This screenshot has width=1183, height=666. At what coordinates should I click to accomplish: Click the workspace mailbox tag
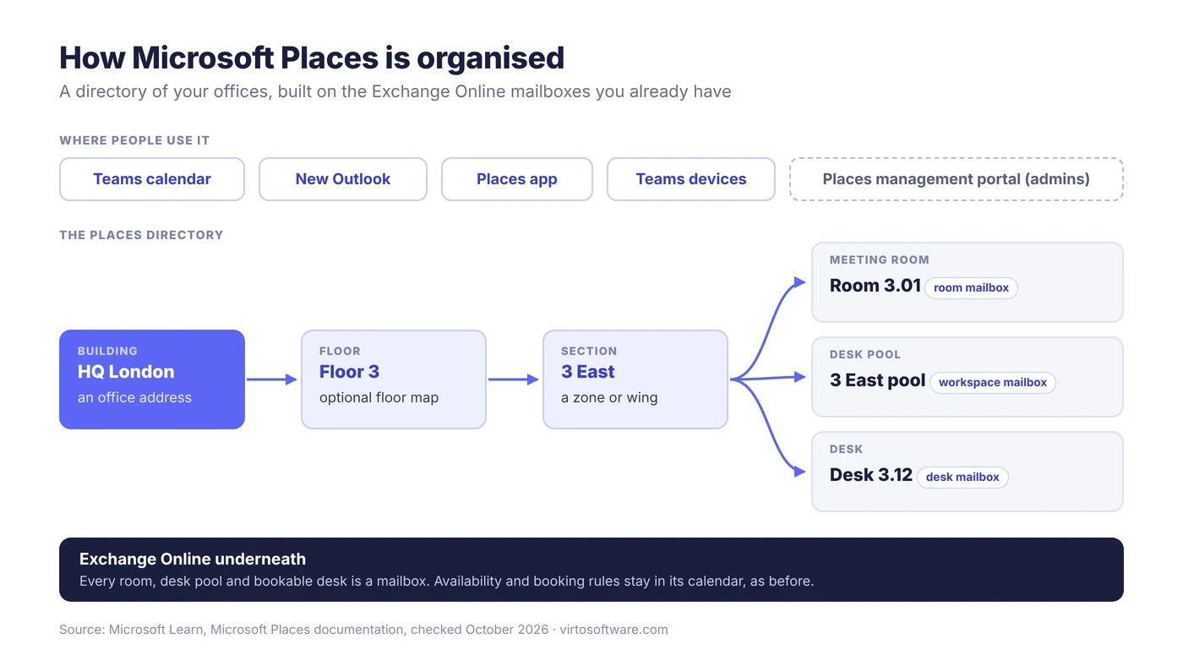pyautogui.click(x=993, y=382)
